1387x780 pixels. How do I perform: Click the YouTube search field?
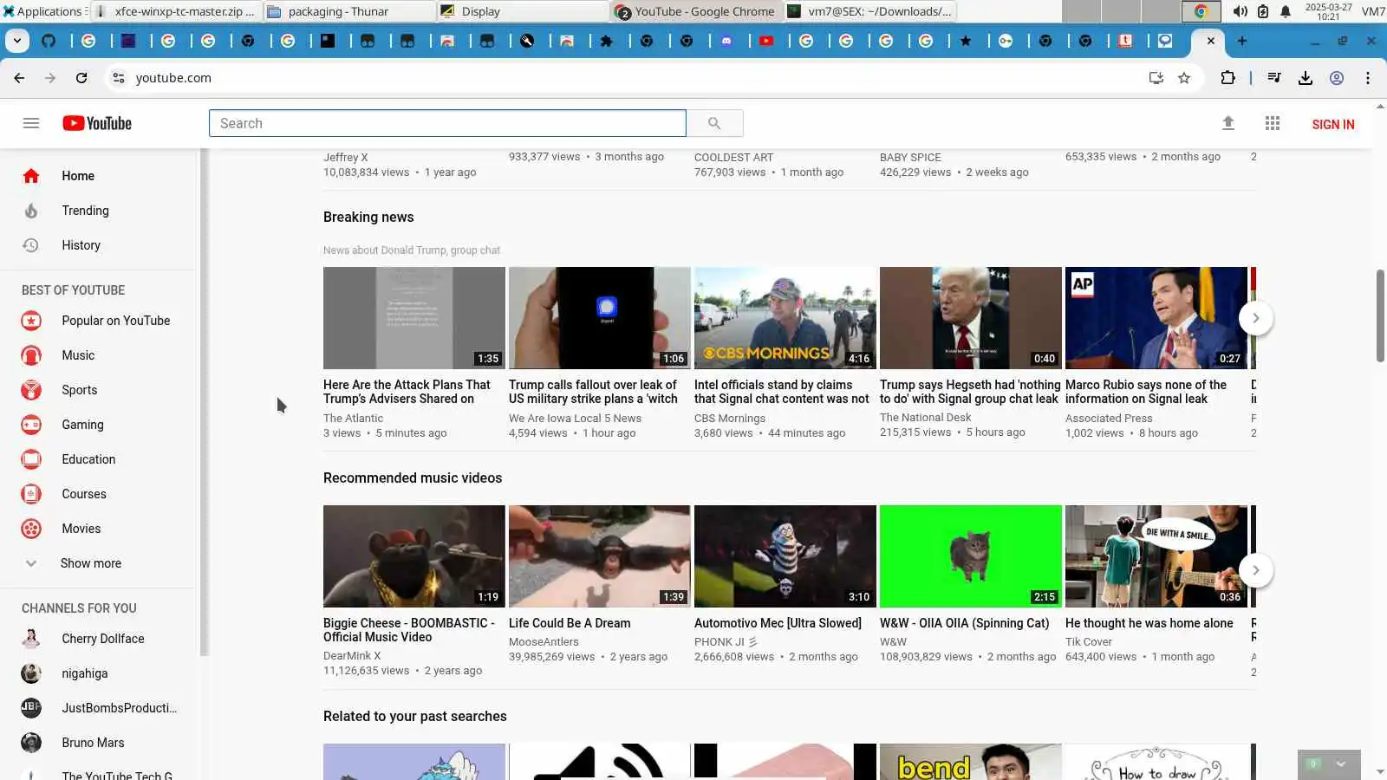click(x=447, y=123)
